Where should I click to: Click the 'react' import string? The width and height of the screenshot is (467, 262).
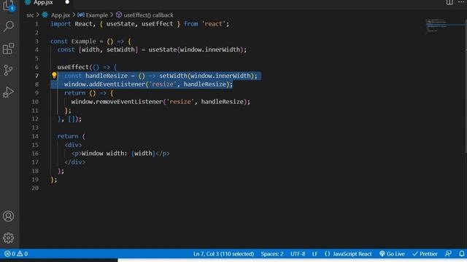213,24
